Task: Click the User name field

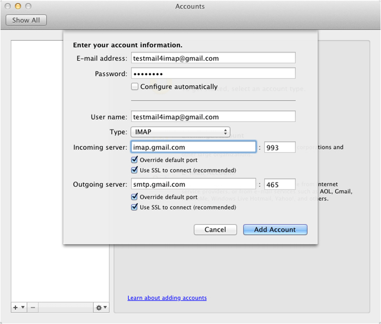Action: pyautogui.click(x=213, y=117)
